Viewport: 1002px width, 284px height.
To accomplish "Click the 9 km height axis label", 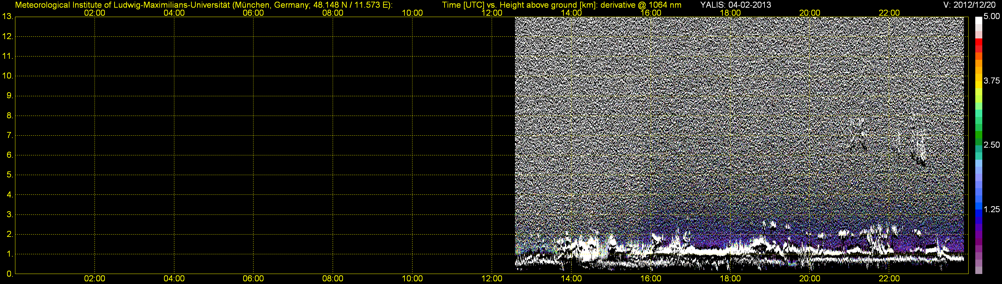I will coord(9,95).
